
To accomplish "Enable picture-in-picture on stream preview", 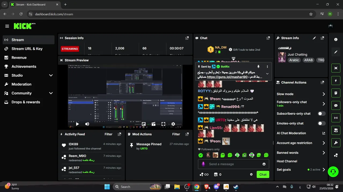I will click(144, 124).
